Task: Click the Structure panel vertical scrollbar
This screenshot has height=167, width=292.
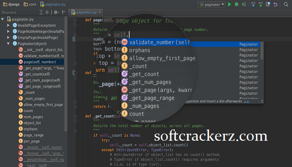Action: [66, 73]
